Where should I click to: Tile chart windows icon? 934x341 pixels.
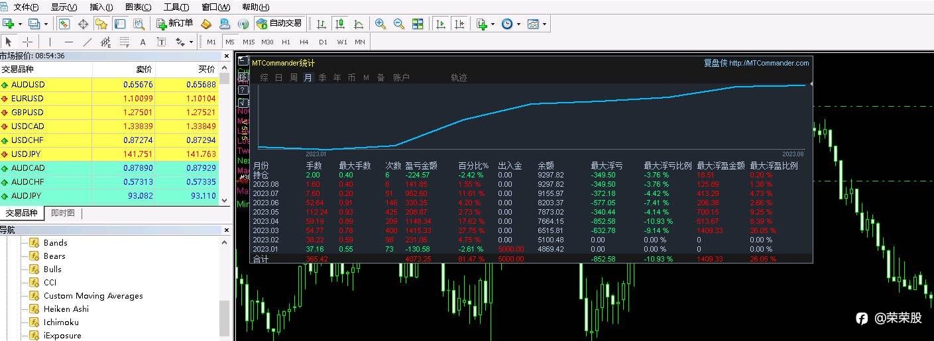(418, 24)
